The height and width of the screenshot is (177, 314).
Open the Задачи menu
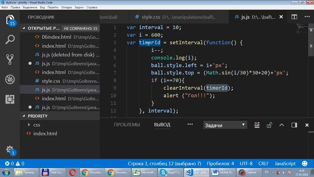click(79, 7)
